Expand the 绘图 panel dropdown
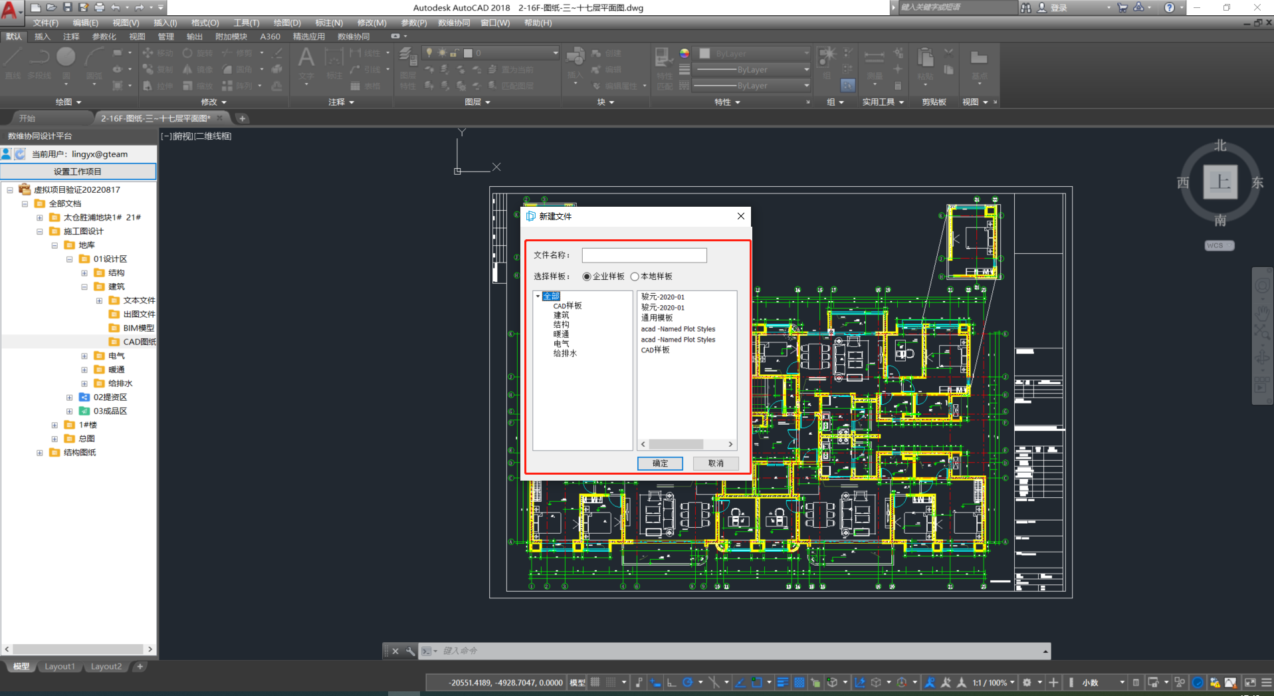The width and height of the screenshot is (1274, 696). (x=68, y=102)
